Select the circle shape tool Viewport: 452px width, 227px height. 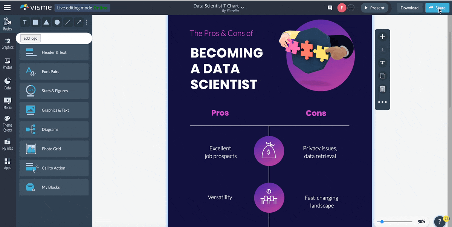57,22
